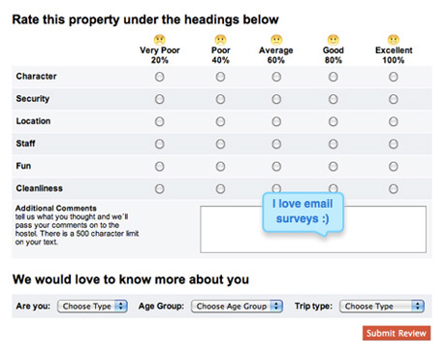This screenshot has height=358, width=446.
Task: Mark Location as Good
Action: [334, 121]
